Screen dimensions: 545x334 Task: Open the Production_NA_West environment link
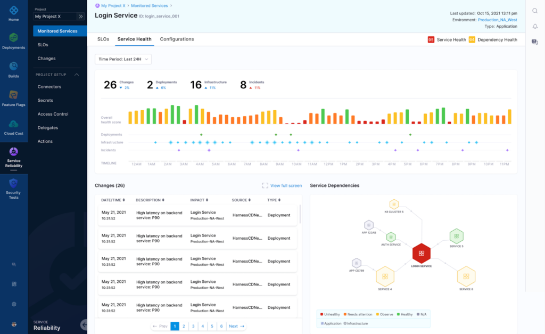498,20
